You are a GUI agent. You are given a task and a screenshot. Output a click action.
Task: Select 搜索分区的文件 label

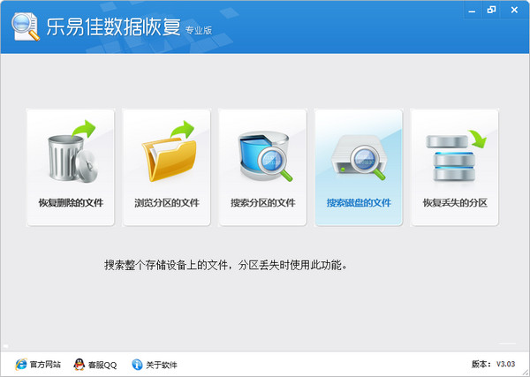263,203
